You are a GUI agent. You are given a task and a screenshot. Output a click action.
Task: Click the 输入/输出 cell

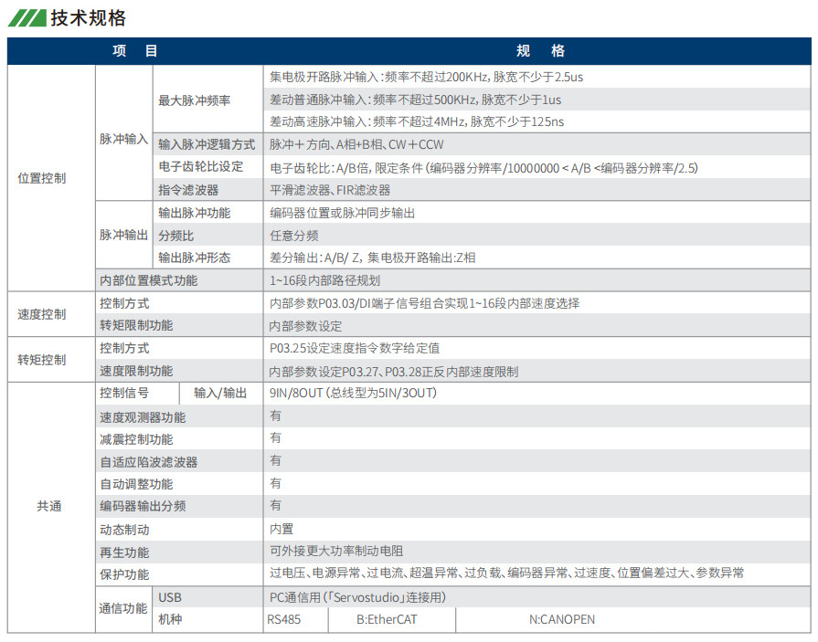coord(218,393)
